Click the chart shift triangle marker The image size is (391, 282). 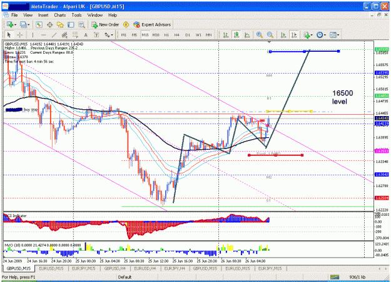[269, 42]
